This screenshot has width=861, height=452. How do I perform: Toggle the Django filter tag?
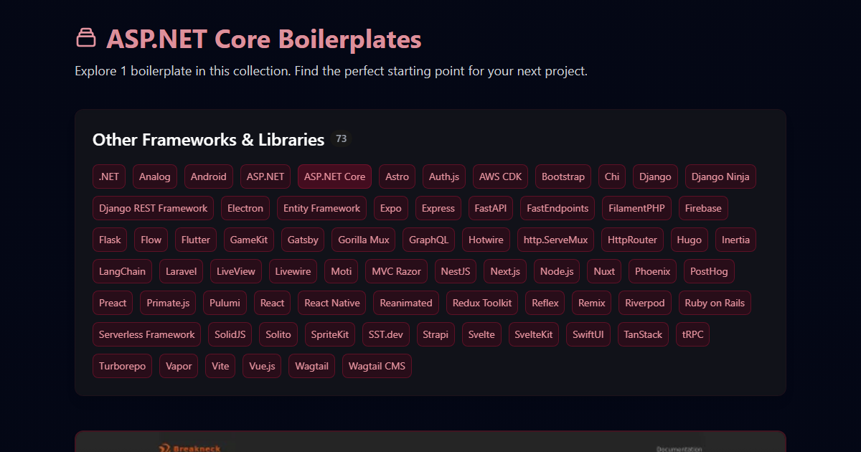coord(654,176)
